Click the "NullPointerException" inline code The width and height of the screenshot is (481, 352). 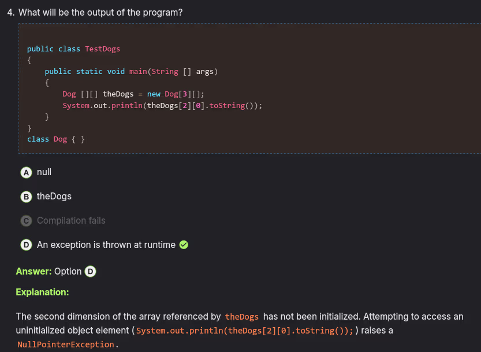pyautogui.click(x=66, y=344)
